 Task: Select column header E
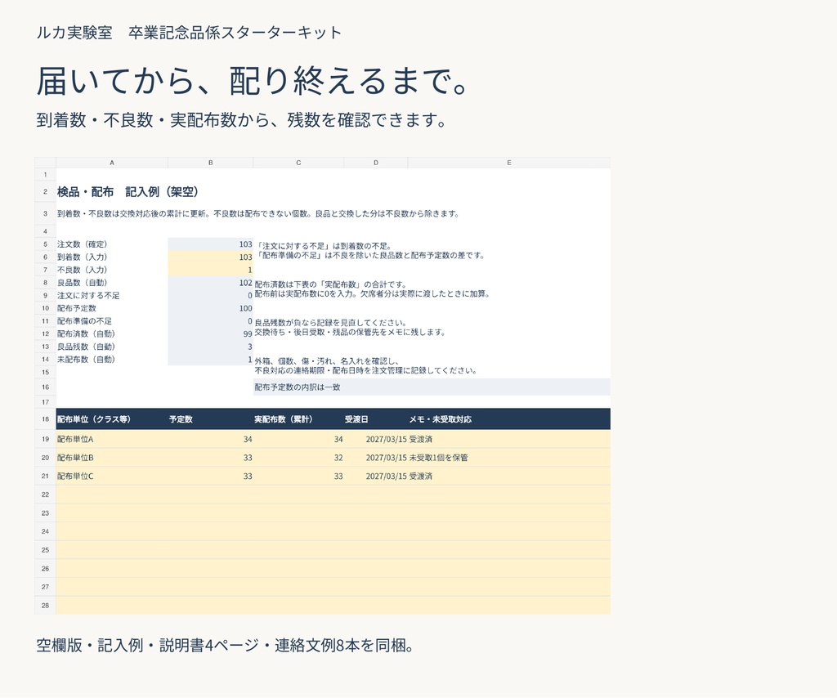click(509, 163)
